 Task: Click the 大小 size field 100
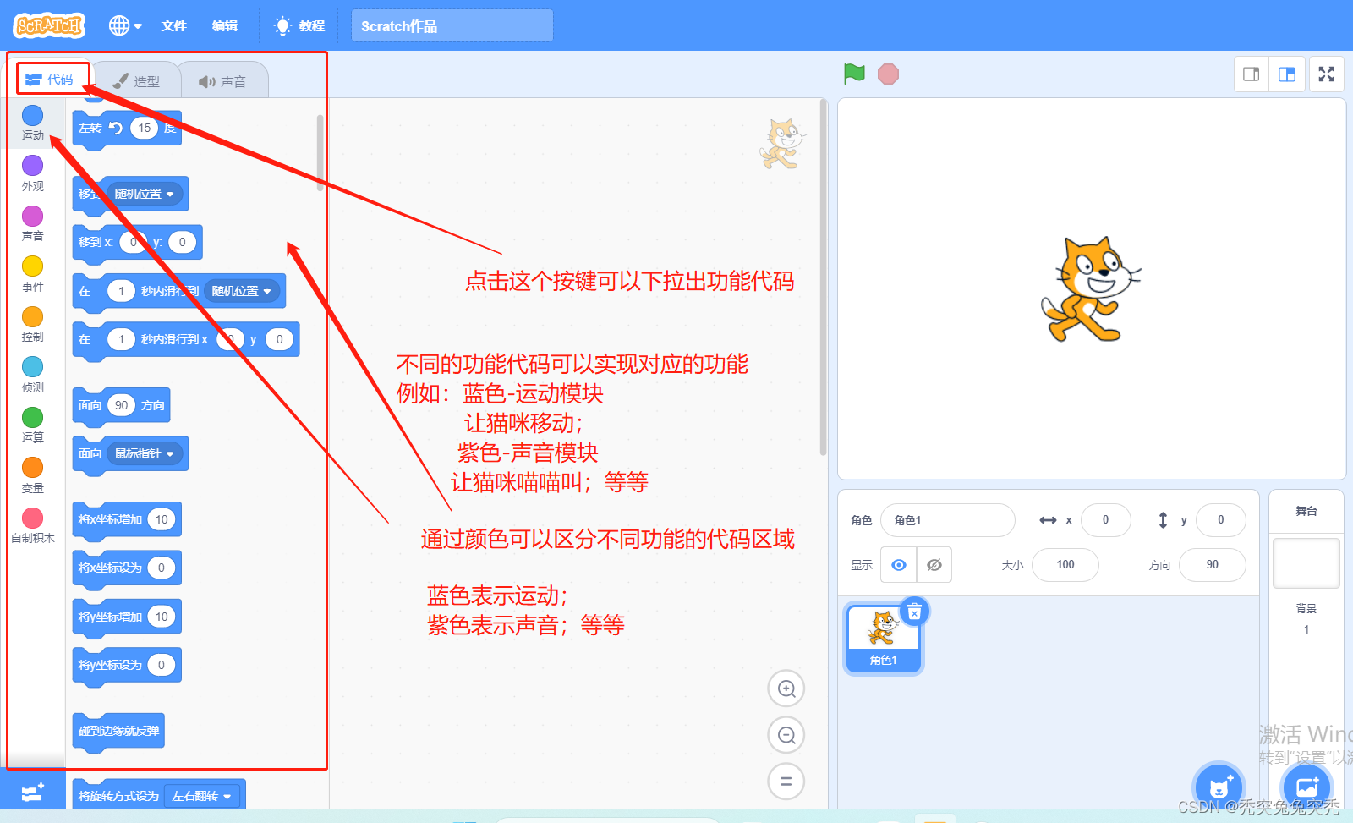click(x=1065, y=565)
